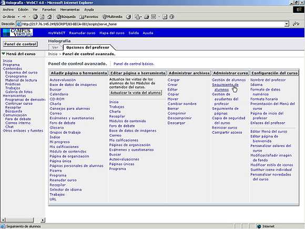Viewport: 305px width, 229px height.
Task: Click Nombre del profesor link
Action: coord(268,80)
